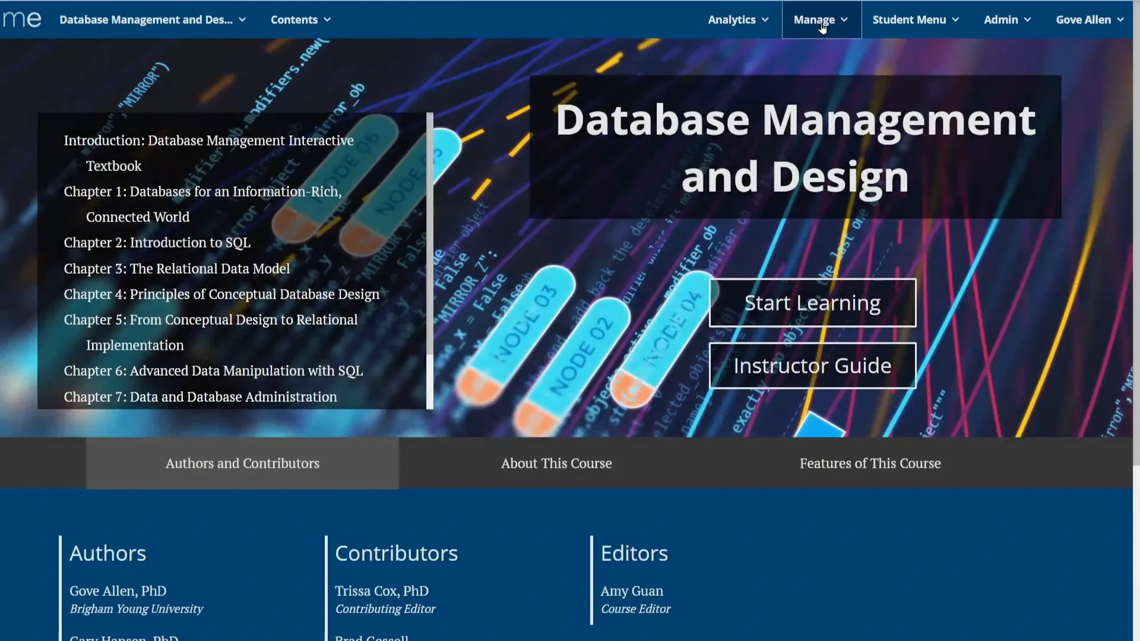
Task: Switch to About This Course tab
Action: coord(556,464)
